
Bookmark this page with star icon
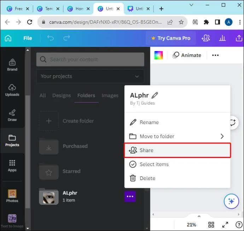(181, 22)
